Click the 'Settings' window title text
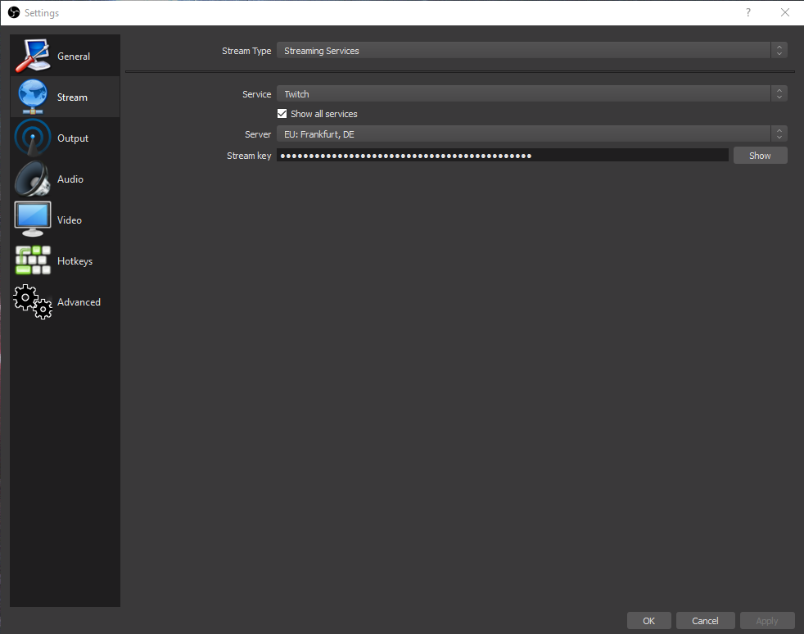 coord(42,13)
